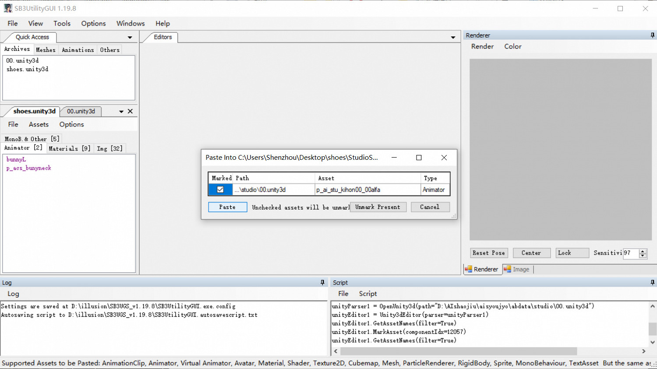Close the Paste Into dialog
Viewport: 657px width, 369px height.
click(x=444, y=158)
